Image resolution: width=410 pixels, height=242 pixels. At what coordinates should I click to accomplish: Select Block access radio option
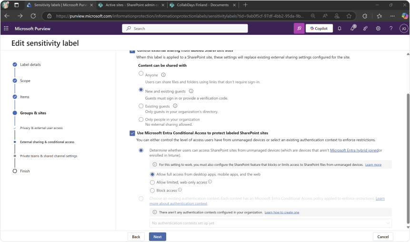(x=152, y=191)
